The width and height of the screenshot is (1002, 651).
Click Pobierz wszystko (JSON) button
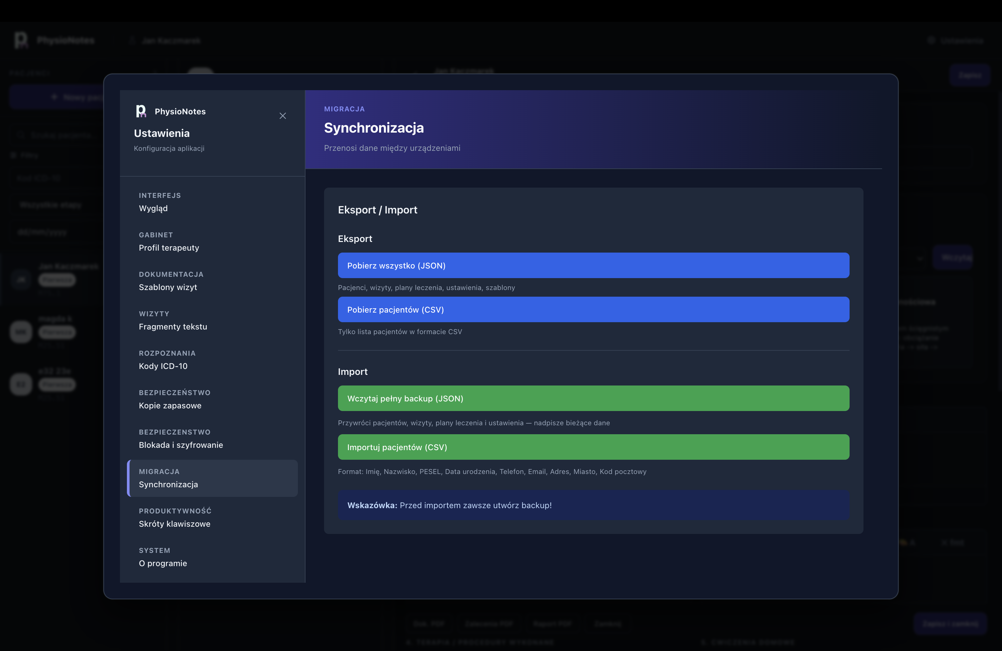pyautogui.click(x=593, y=265)
